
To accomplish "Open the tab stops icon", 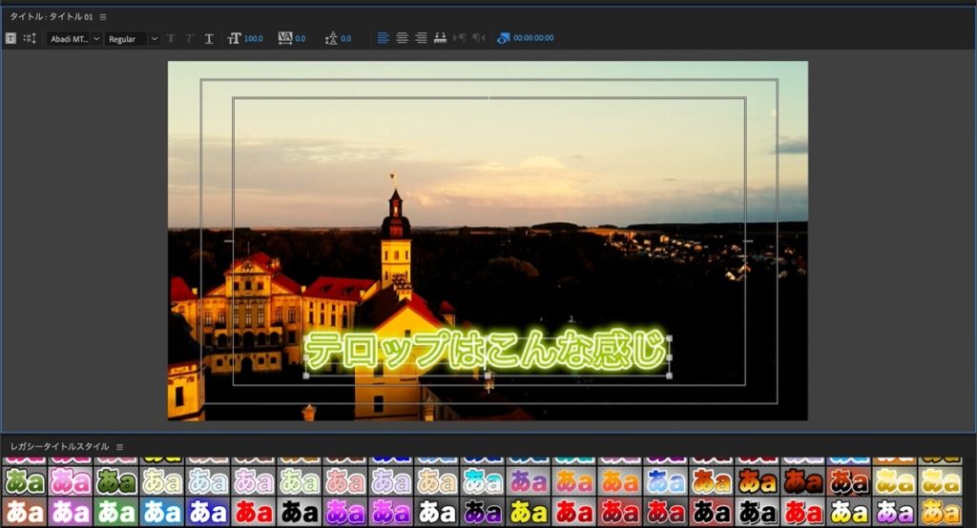I will click(x=441, y=38).
